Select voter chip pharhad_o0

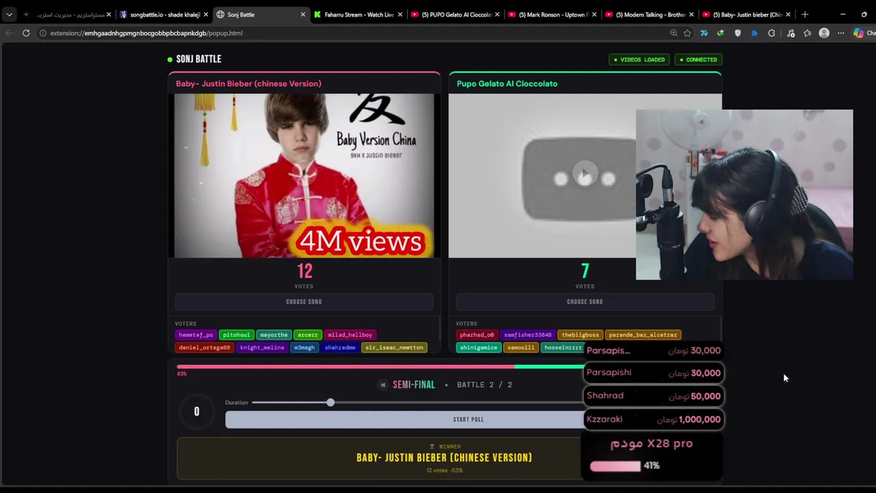[477, 335]
